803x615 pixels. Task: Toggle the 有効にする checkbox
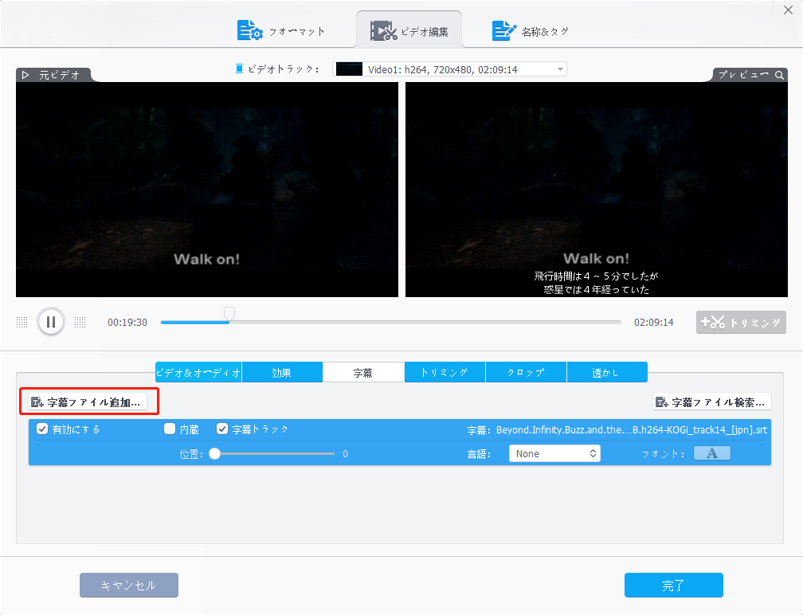coord(42,429)
